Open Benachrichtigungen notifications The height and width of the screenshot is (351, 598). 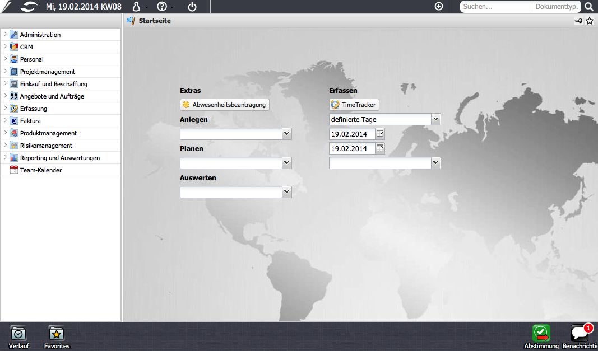click(580, 337)
